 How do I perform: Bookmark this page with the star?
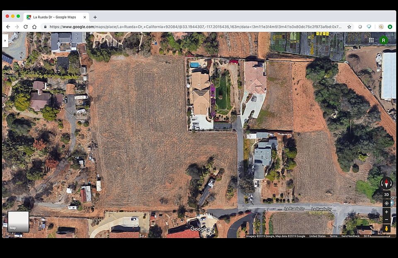[349, 27]
